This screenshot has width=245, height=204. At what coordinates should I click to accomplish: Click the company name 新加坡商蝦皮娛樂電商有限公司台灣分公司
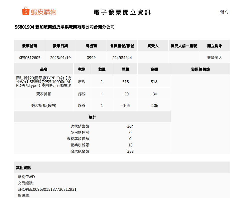75,27
